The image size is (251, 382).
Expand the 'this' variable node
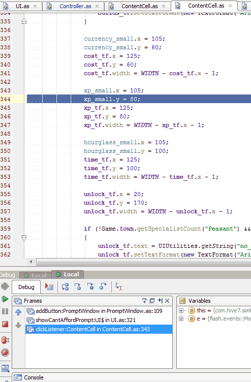(x=181, y=310)
